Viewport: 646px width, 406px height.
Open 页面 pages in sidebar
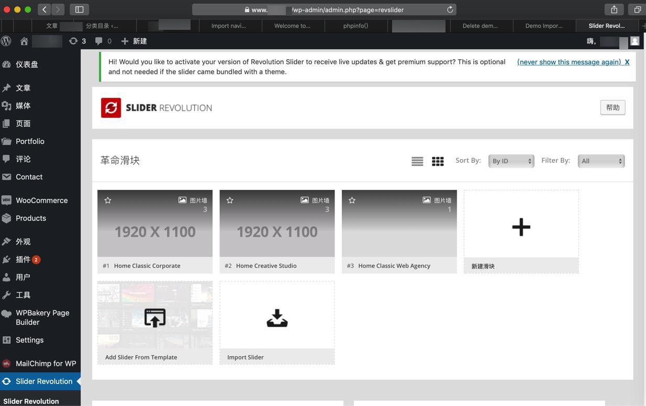tap(40, 123)
